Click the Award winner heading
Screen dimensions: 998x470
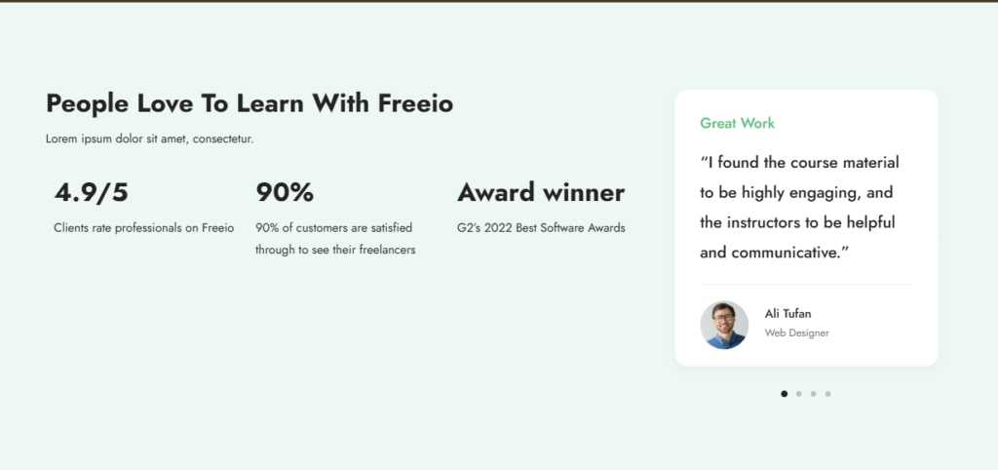[541, 193]
